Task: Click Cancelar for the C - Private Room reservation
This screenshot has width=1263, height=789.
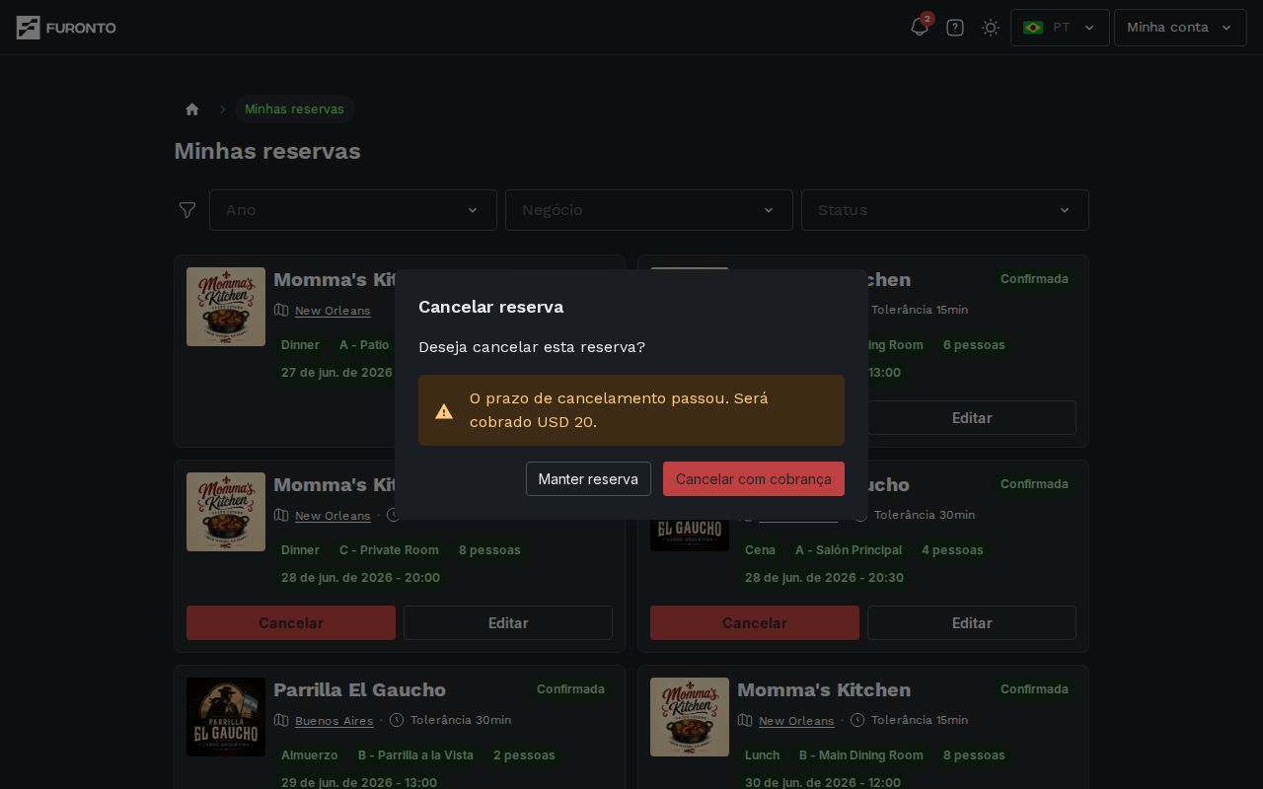Action: click(x=291, y=623)
